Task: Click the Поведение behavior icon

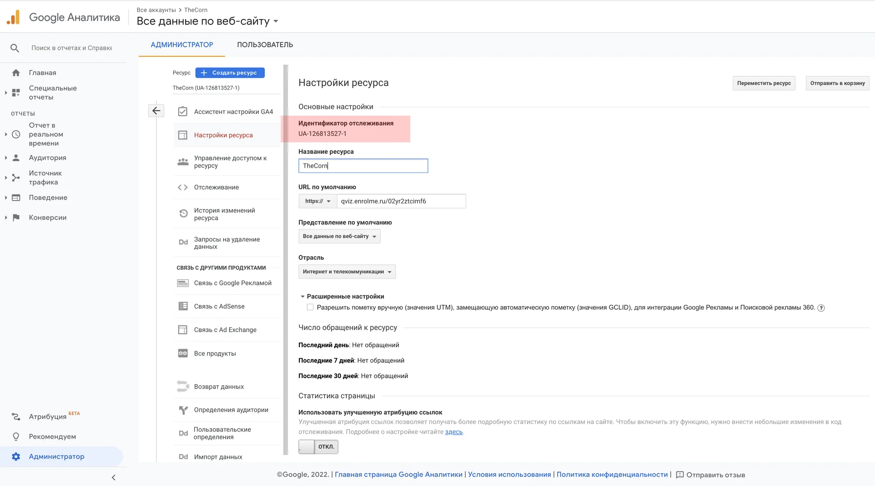Action: click(16, 197)
